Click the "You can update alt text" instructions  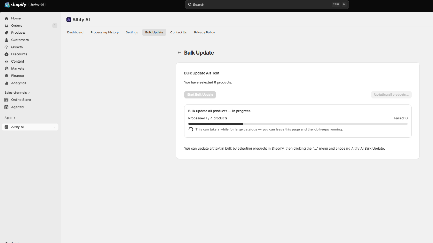[x=284, y=148]
